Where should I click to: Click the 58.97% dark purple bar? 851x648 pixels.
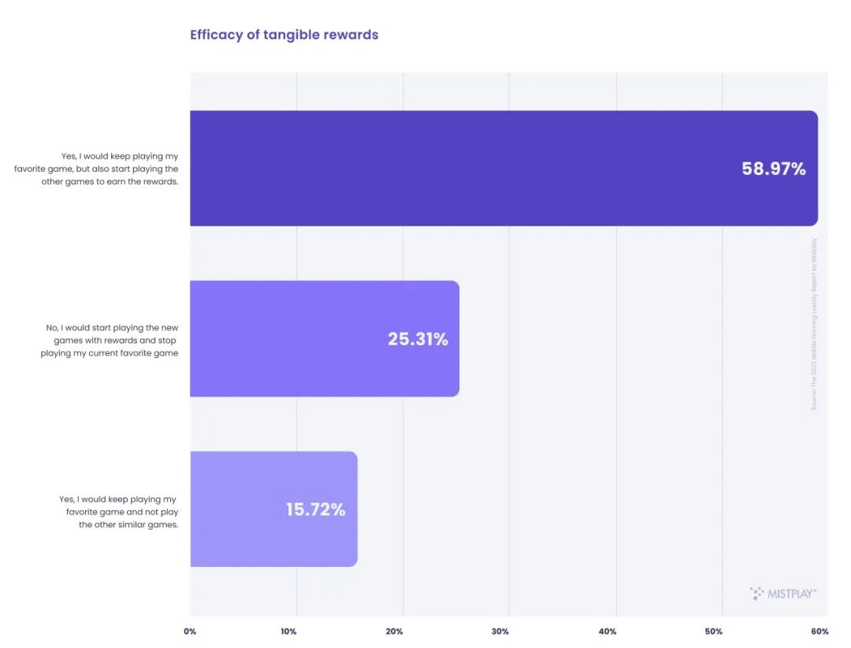tap(504, 169)
